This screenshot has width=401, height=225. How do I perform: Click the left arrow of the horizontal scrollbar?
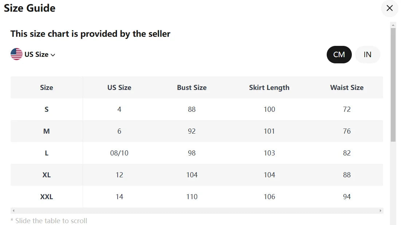pos(13,210)
